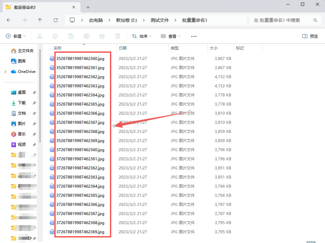Click the Cut scissors icon

coord(40,36)
